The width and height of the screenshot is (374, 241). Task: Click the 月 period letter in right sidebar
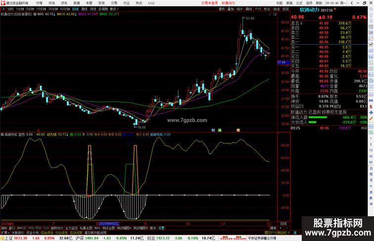coord(371,180)
